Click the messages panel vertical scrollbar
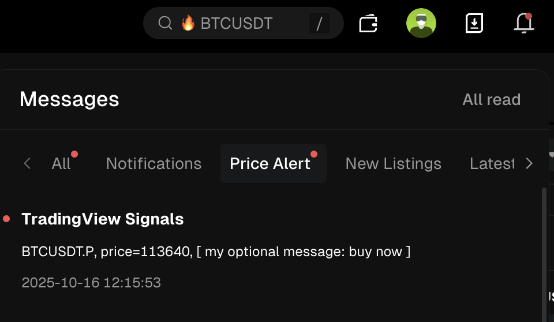 [x=544, y=254]
